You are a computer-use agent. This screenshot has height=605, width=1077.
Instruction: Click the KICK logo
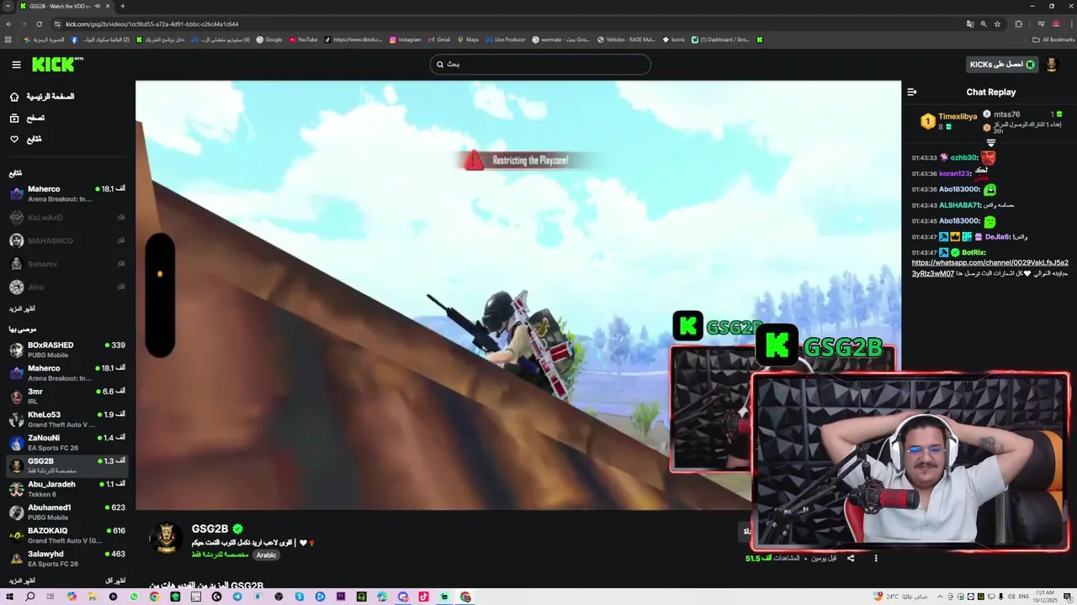[x=55, y=64]
